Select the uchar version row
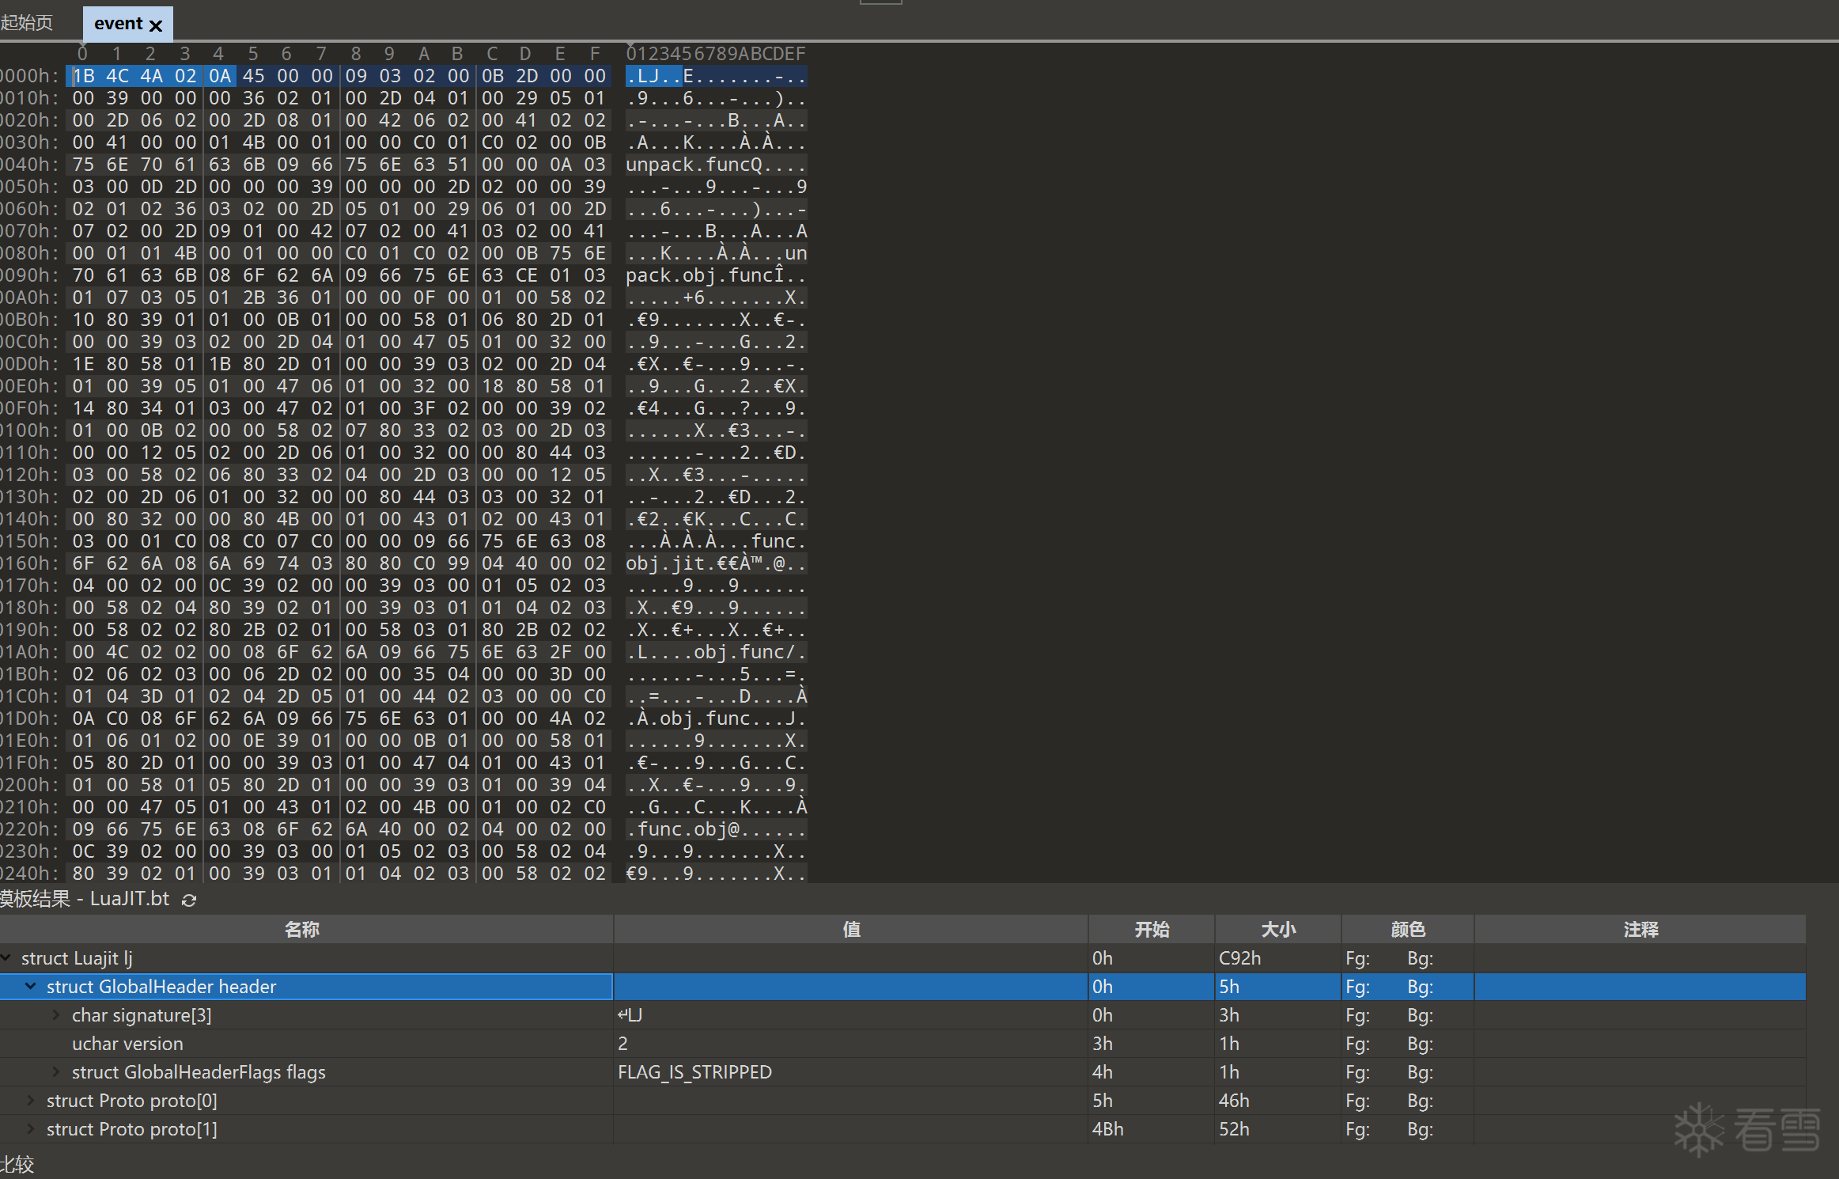The height and width of the screenshot is (1179, 1839). pyautogui.click(x=127, y=1044)
